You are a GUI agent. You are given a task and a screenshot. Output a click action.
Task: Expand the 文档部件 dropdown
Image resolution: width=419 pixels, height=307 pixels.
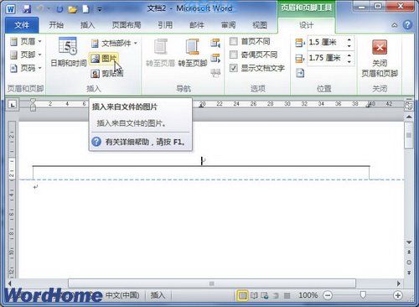114,44
